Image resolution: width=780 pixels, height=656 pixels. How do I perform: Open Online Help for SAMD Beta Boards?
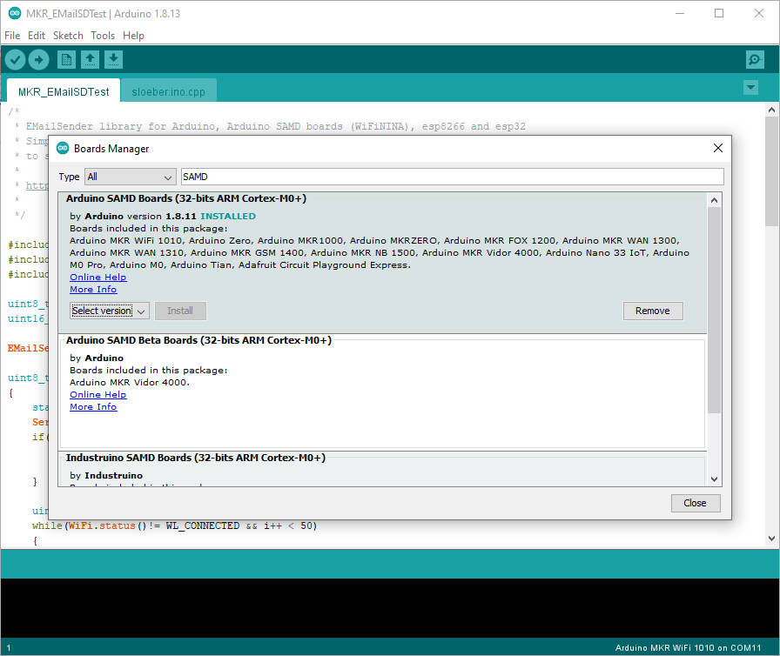click(x=98, y=395)
